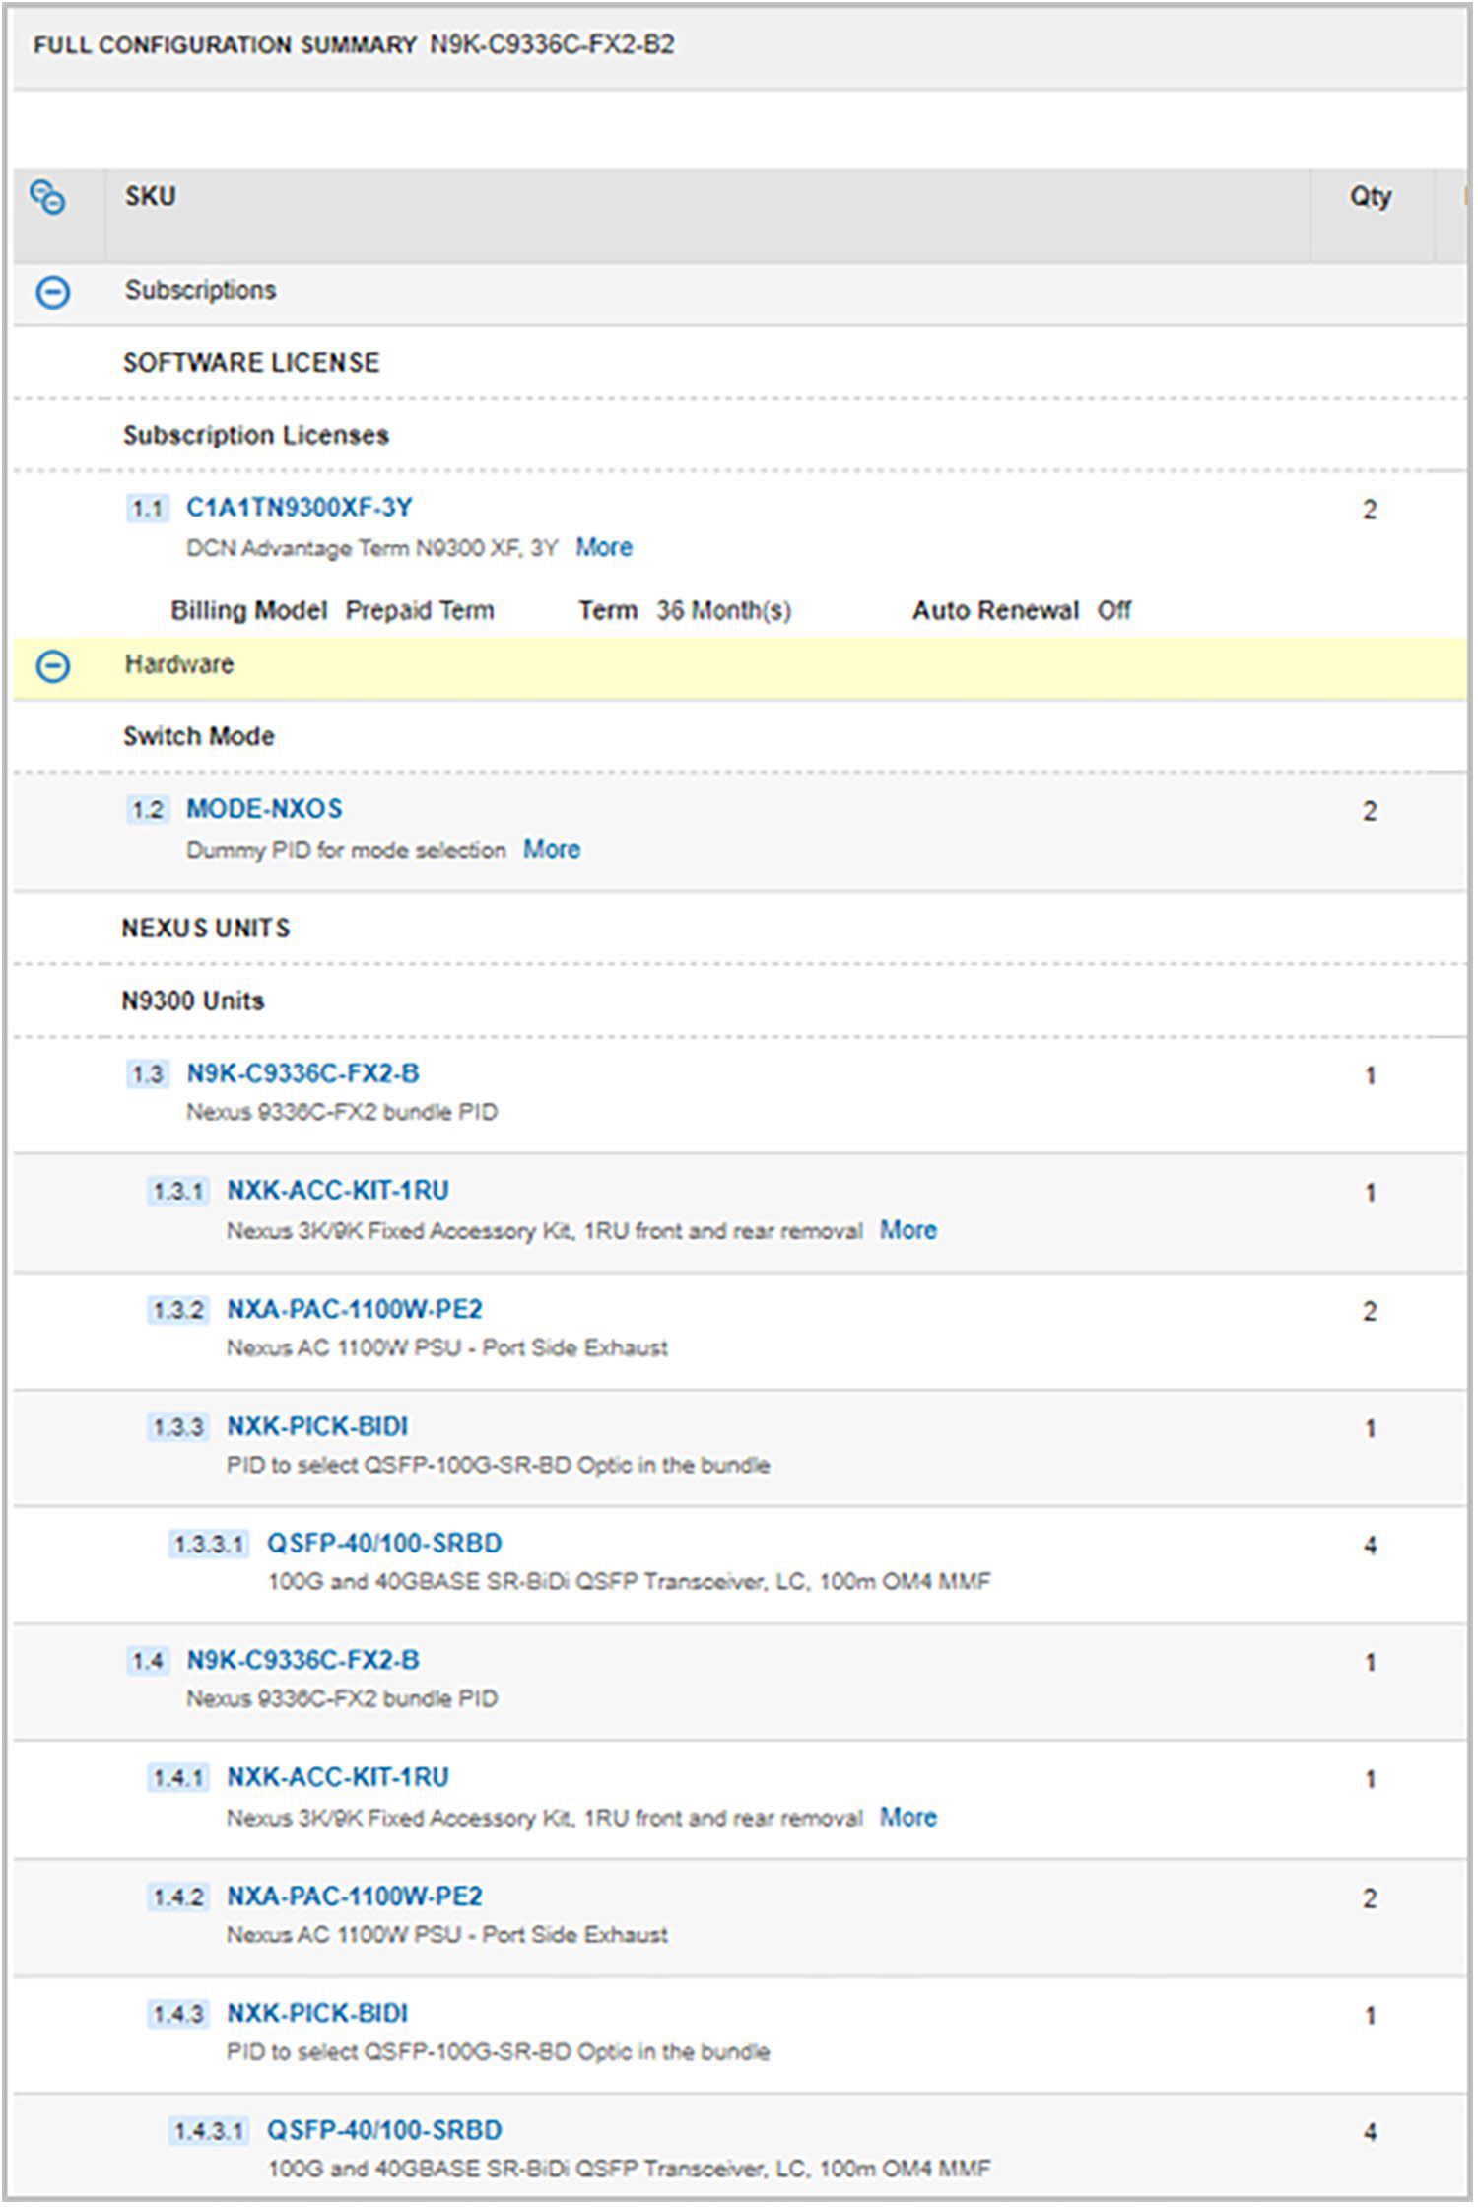Open NXA-PAC-1100W-PE2 item 1.3.2 link
Screen dimensions: 1478x2207
click(x=355, y=1309)
